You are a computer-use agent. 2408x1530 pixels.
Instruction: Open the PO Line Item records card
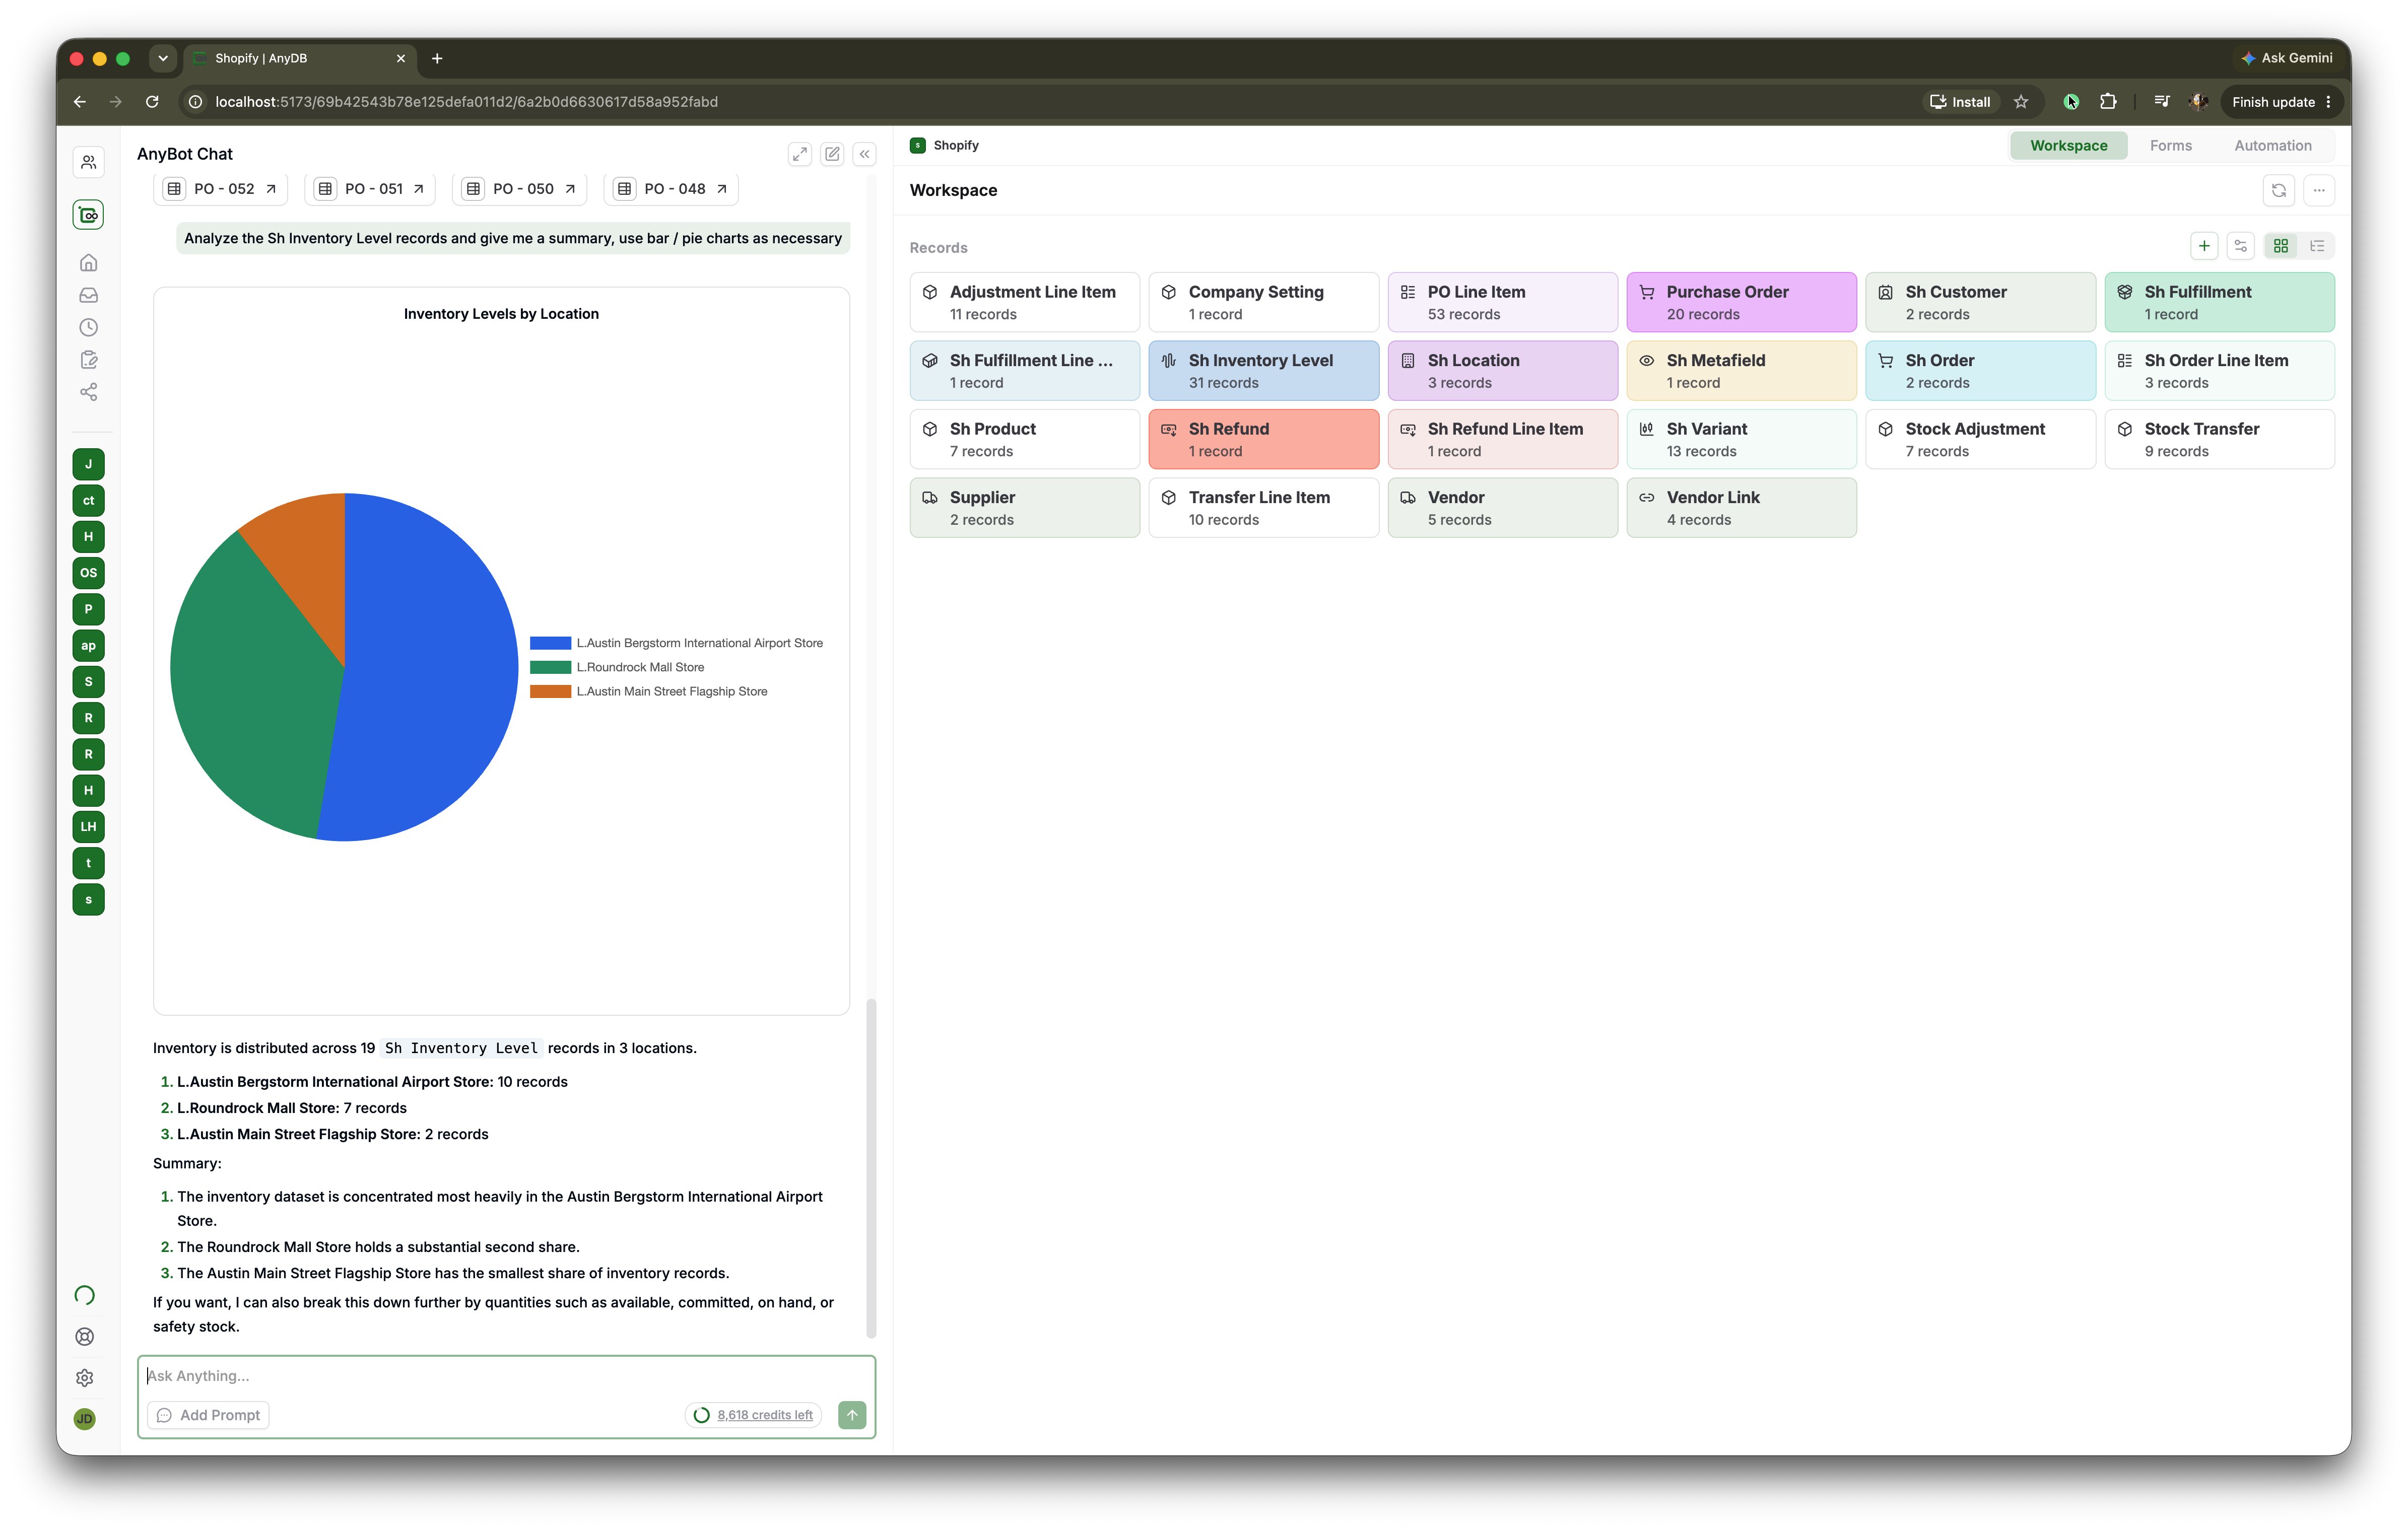(x=1502, y=302)
